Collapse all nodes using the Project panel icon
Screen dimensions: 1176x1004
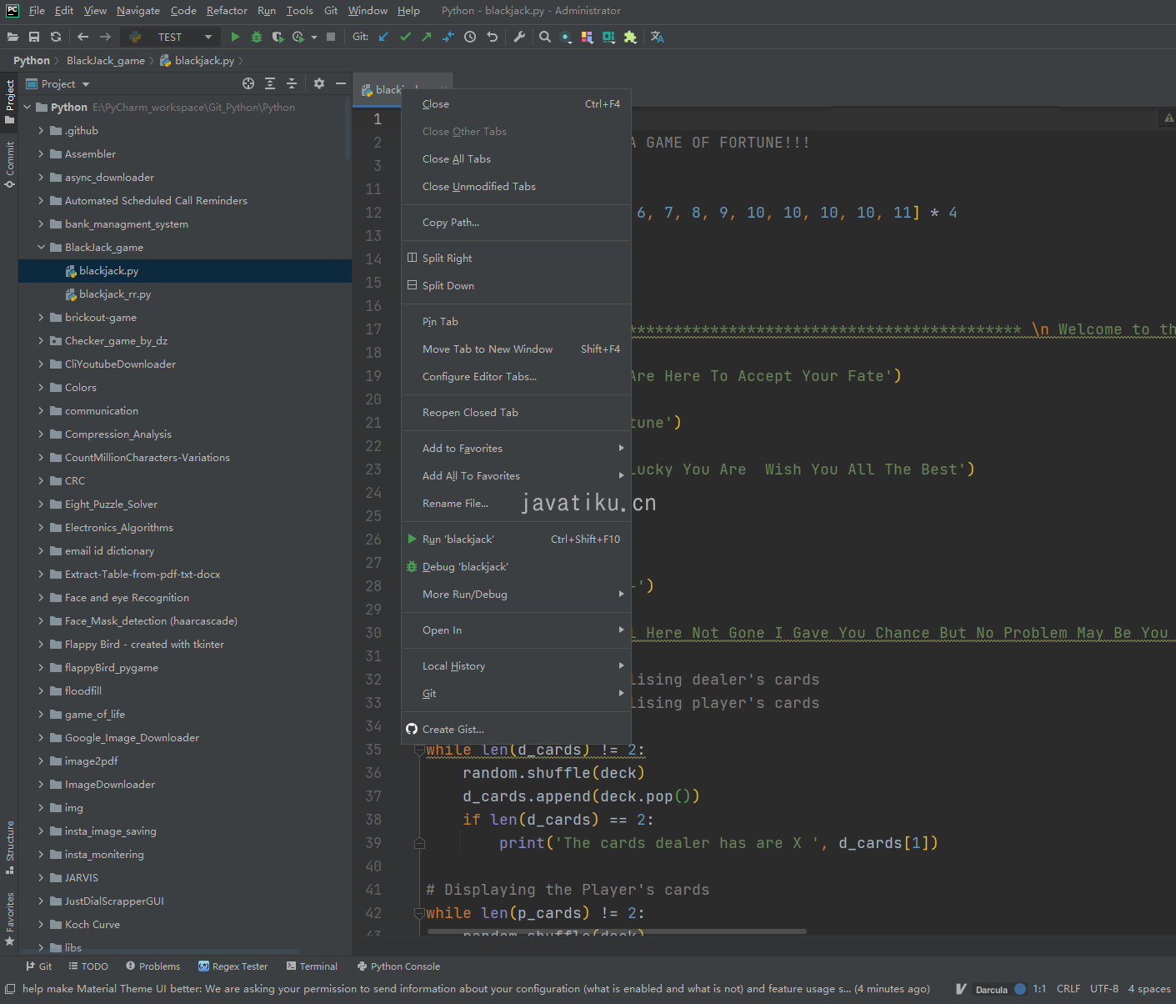tap(292, 83)
